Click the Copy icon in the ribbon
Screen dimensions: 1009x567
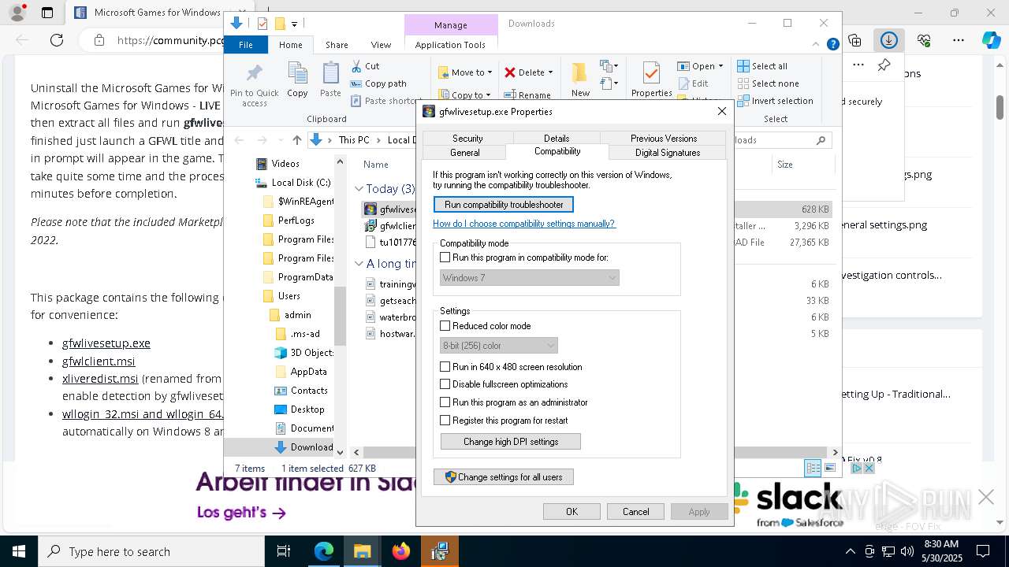click(297, 74)
